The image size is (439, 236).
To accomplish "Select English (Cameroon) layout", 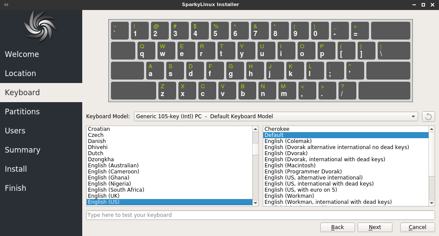I will coord(169,171).
